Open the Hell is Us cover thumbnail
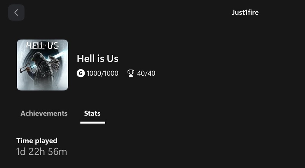Viewport: 305px width, 168px height. pyautogui.click(x=42, y=65)
